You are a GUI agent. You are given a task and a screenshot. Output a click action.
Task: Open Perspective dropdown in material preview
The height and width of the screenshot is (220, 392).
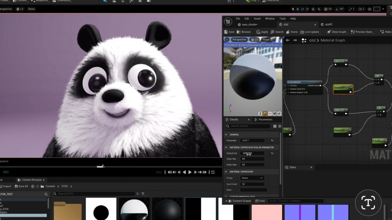click(239, 39)
